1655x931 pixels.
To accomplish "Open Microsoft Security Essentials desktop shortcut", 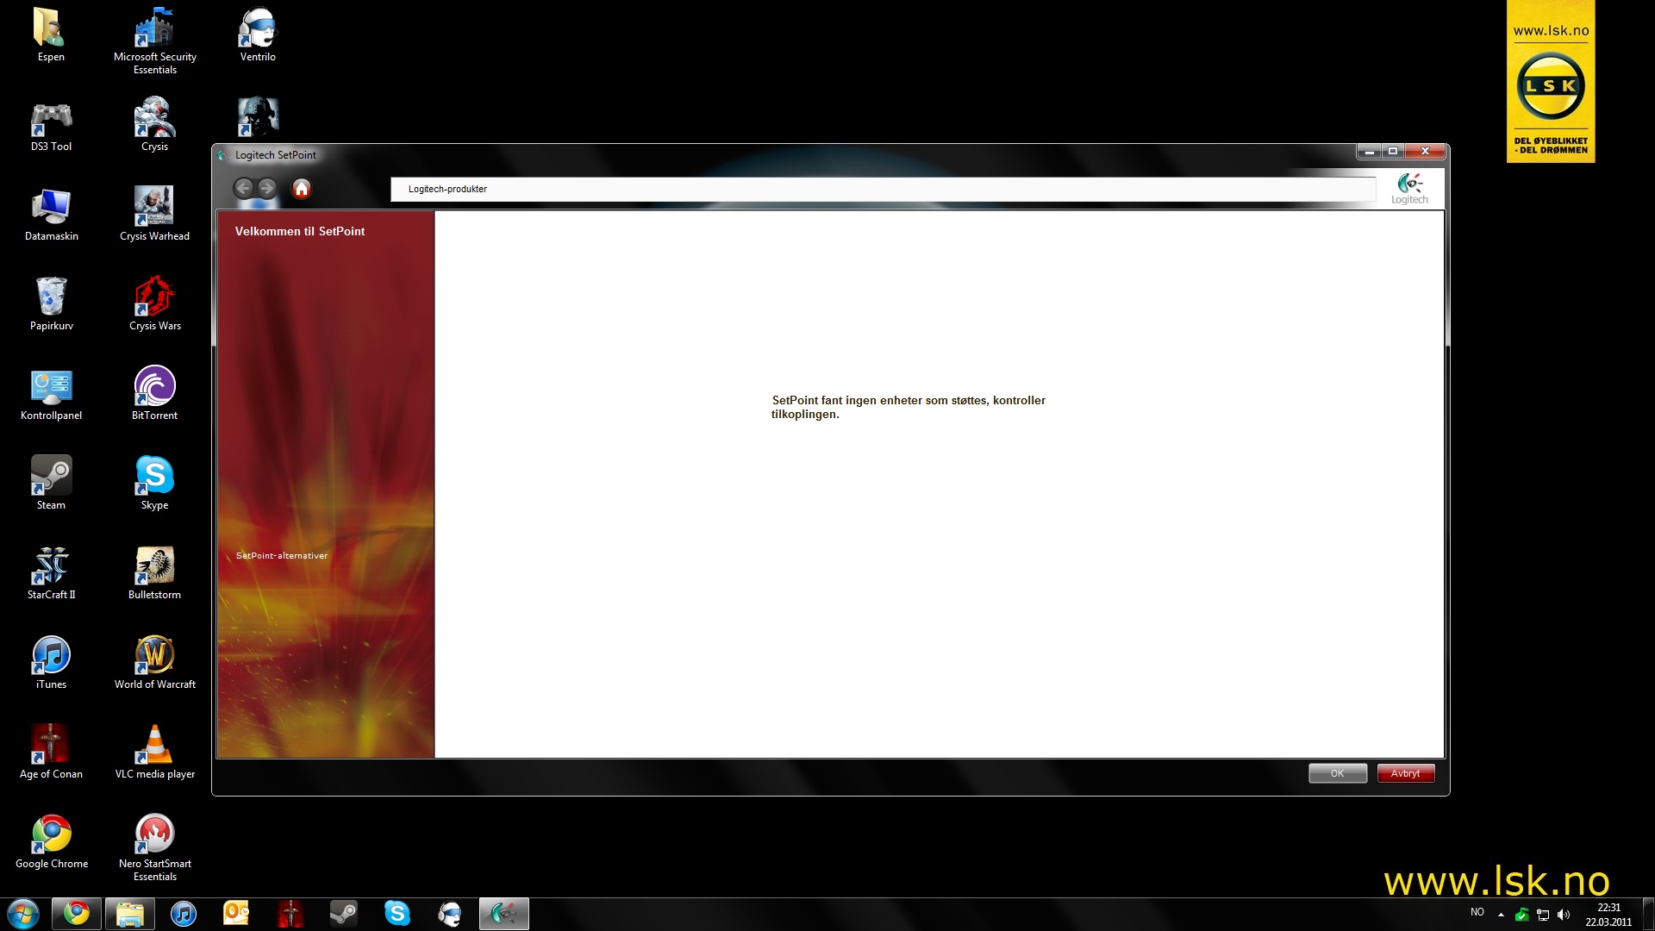I will (x=155, y=41).
